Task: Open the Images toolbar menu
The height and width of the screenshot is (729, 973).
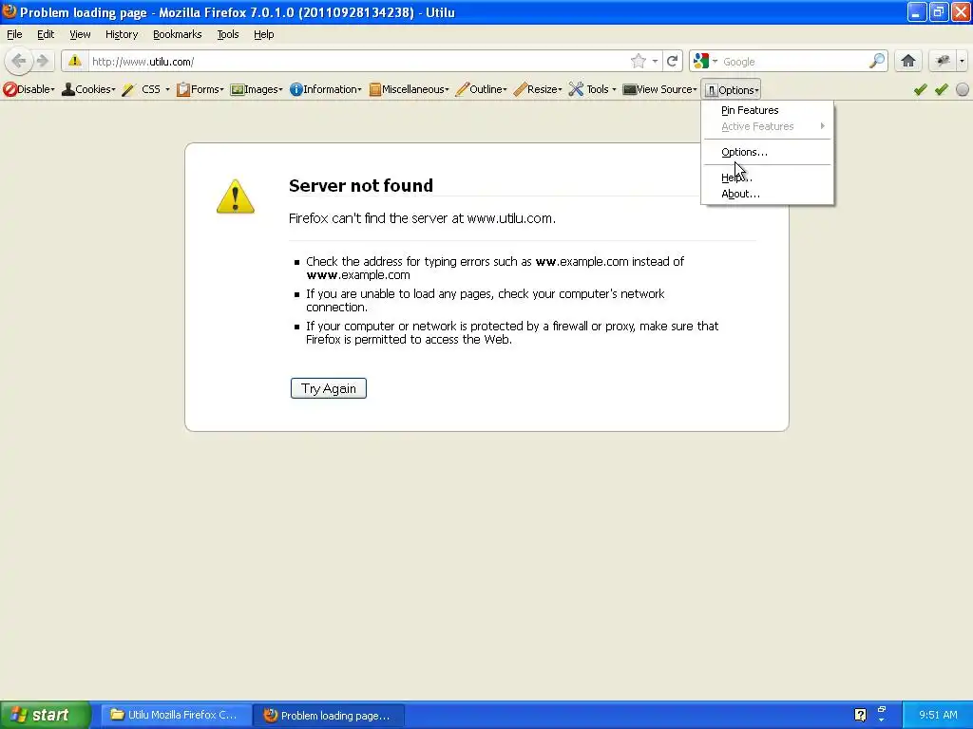Action: [257, 89]
